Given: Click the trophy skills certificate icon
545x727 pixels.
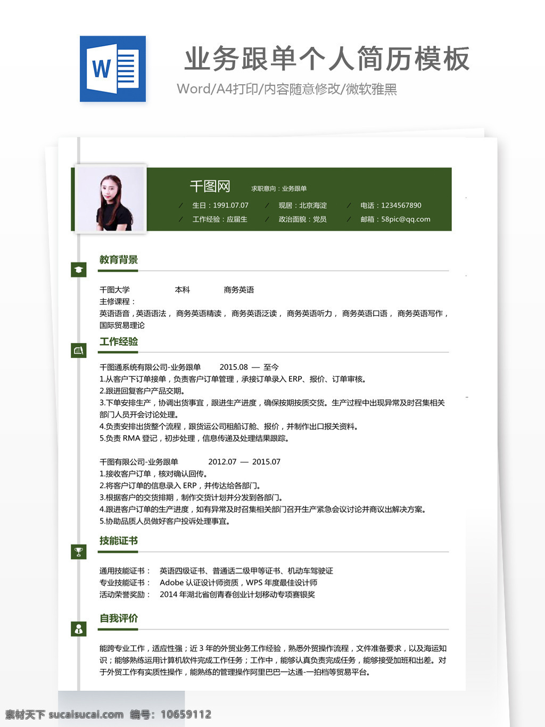Looking at the screenshot, I should [79, 552].
